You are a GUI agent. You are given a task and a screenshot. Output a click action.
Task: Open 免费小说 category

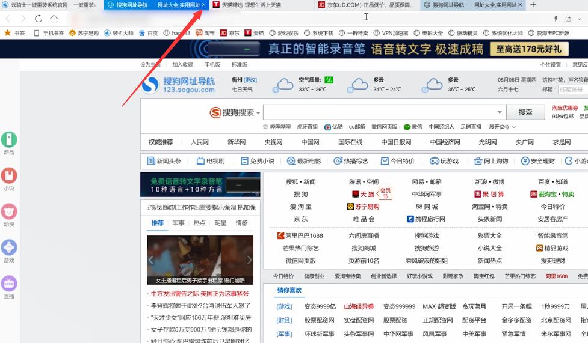[258, 161]
